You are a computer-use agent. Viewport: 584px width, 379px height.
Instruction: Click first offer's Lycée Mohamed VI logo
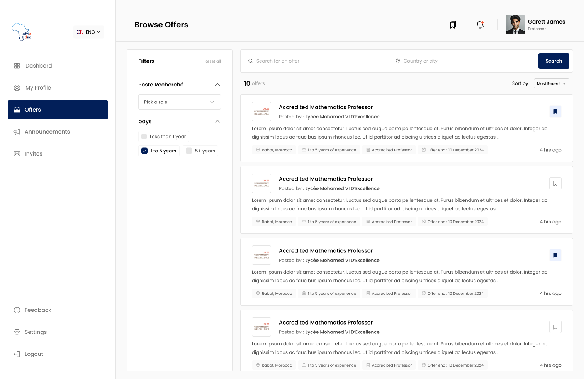tap(261, 112)
